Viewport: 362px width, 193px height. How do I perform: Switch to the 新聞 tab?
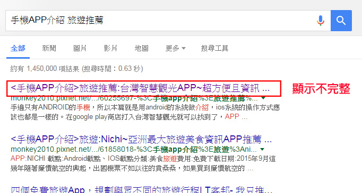pyautogui.click(x=49, y=48)
